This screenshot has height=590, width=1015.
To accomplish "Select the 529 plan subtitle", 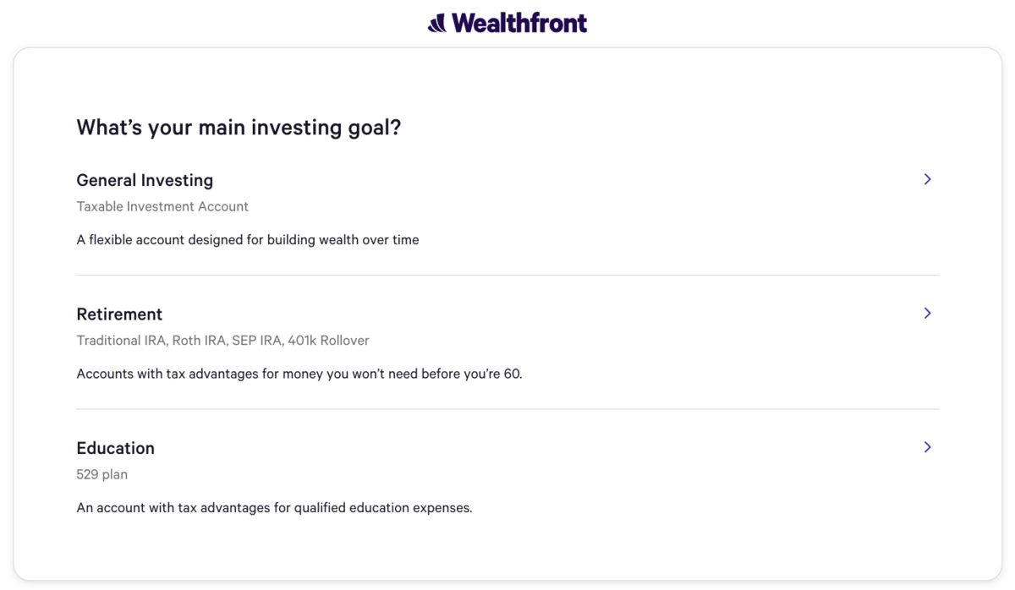I will pos(102,474).
